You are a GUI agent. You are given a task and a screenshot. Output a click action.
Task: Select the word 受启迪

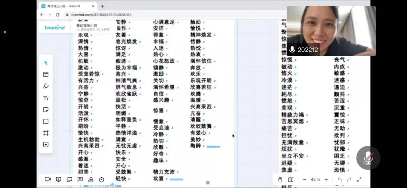(x=161, y=127)
